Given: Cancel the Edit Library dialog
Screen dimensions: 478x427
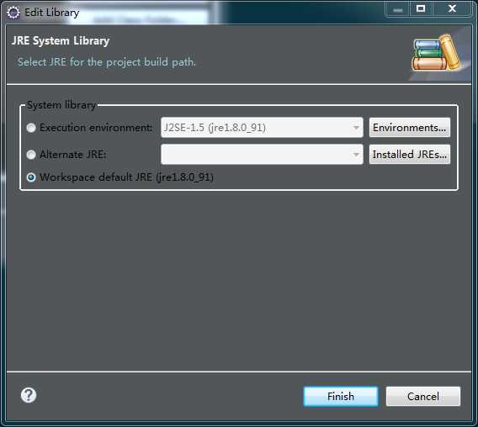Looking at the screenshot, I should click(x=423, y=396).
